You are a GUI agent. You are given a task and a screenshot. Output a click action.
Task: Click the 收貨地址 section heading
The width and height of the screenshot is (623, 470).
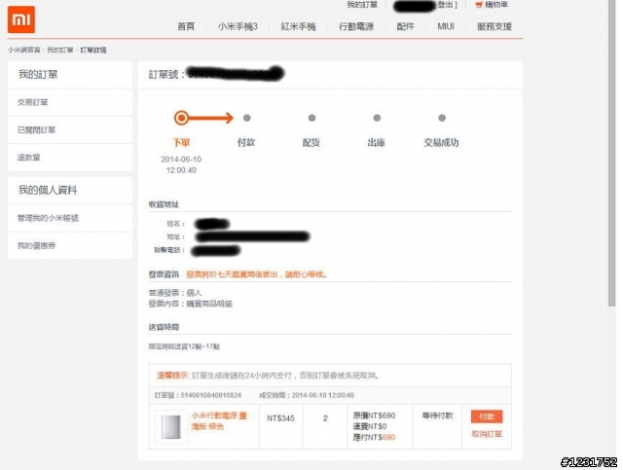(164, 204)
